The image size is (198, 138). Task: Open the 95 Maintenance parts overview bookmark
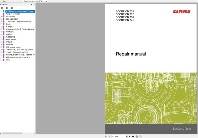[x=18, y=57]
